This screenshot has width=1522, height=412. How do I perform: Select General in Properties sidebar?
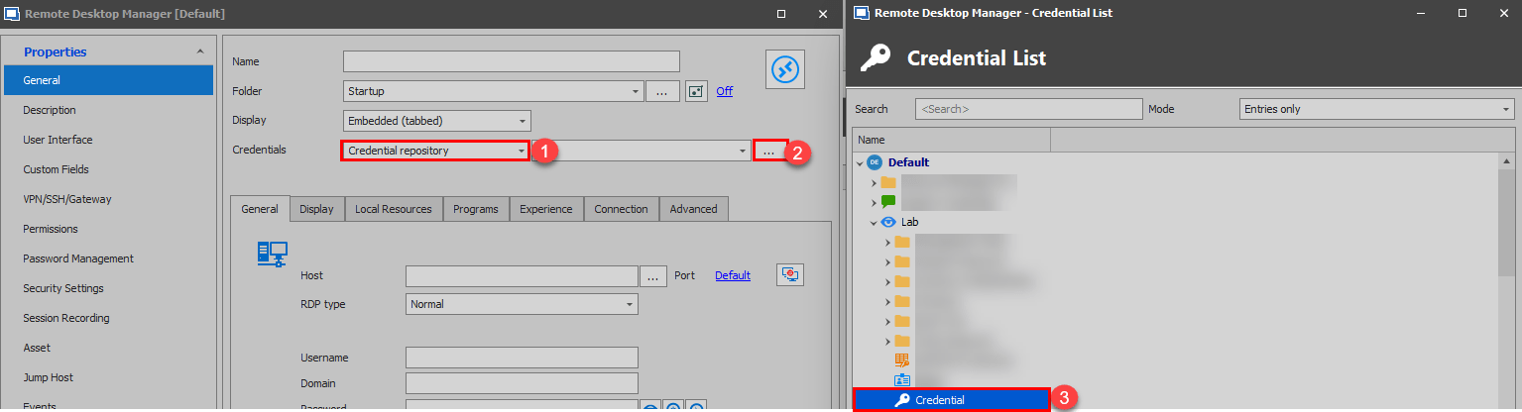click(x=108, y=80)
